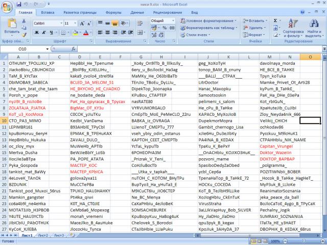The image size is (327, 245).
Task: Expand Условное форматирование dropdown
Action: pyautogui.click(x=236, y=20)
